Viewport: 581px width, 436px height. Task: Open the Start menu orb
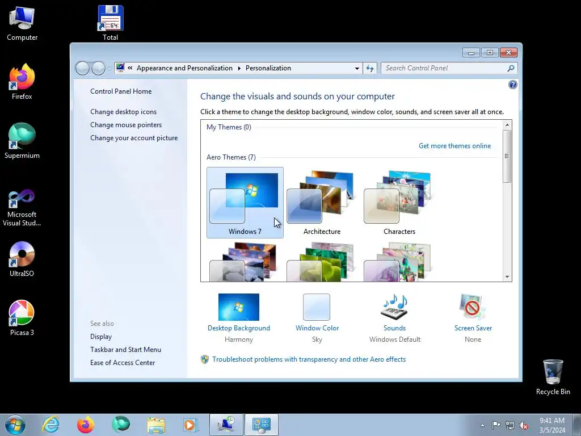tap(15, 425)
